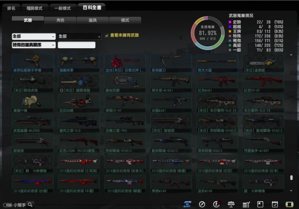299x209 pixels.
Task: Select the 武器 sub-tab
Action: [x=28, y=20]
